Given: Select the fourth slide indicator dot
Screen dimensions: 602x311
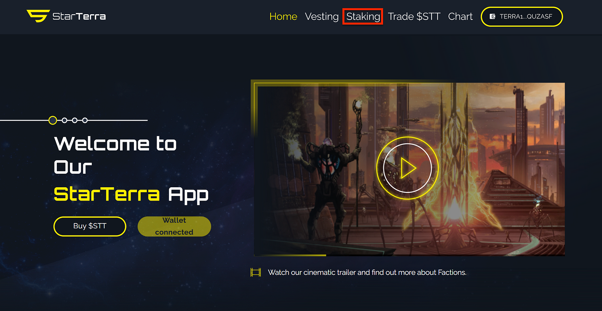Looking at the screenshot, I should (x=85, y=120).
